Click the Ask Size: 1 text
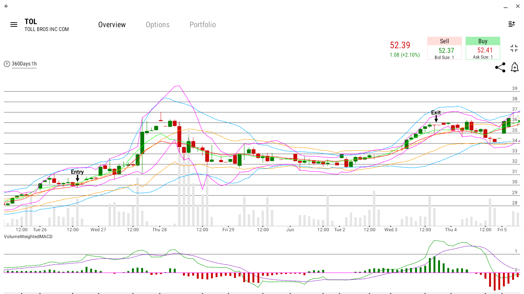This screenshot has height=294, width=524. 483,57
